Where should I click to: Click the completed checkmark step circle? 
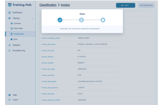[60, 20]
